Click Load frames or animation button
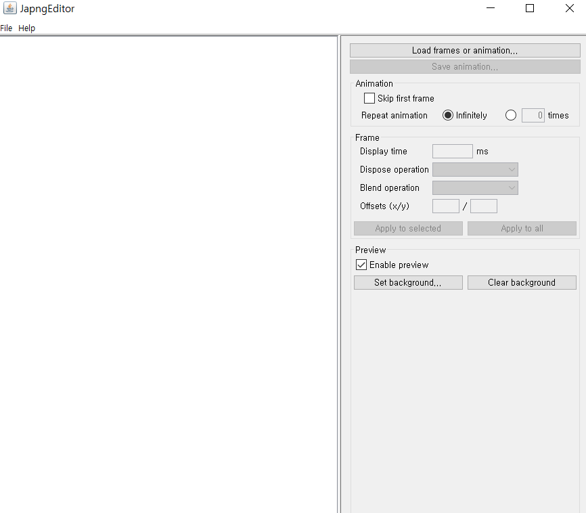The height and width of the screenshot is (513, 586). pyautogui.click(x=465, y=51)
